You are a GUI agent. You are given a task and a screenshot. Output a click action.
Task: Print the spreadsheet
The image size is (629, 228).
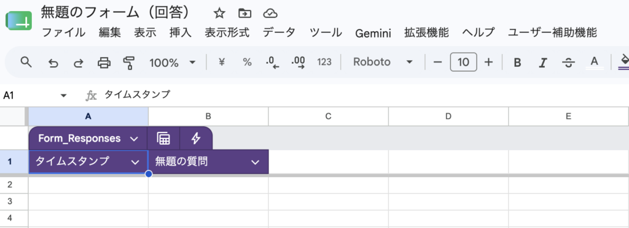[104, 63]
